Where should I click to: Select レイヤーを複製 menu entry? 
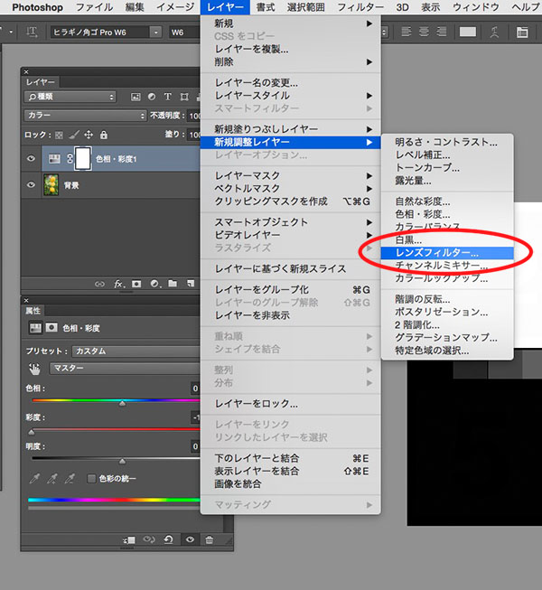click(258, 49)
